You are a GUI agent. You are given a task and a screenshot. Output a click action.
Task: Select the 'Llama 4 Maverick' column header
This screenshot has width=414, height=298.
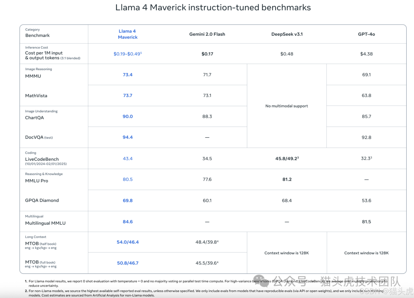pos(128,34)
